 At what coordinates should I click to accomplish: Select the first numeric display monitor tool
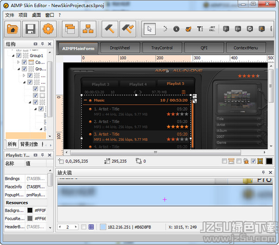point(226,29)
